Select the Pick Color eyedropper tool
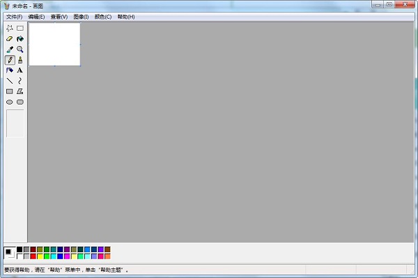Viewport: 418px width, 278px height. (x=10, y=49)
